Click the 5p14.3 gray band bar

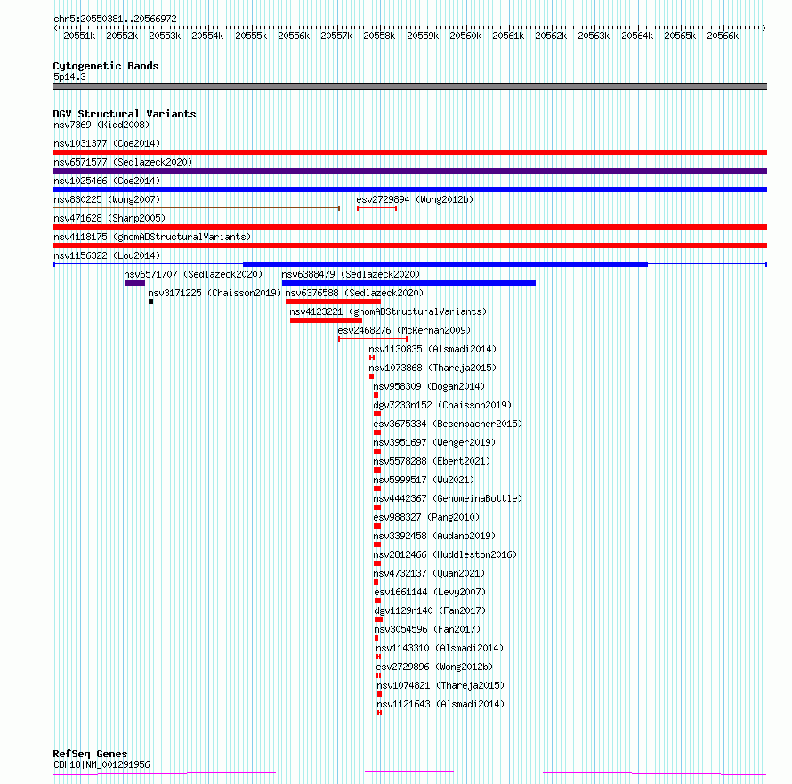click(x=409, y=86)
